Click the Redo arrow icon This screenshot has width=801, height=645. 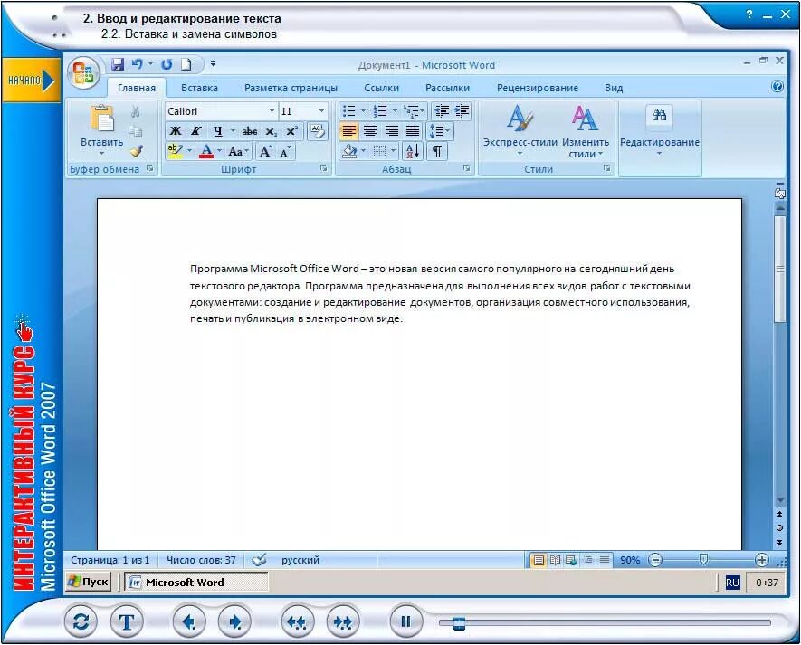click(167, 64)
